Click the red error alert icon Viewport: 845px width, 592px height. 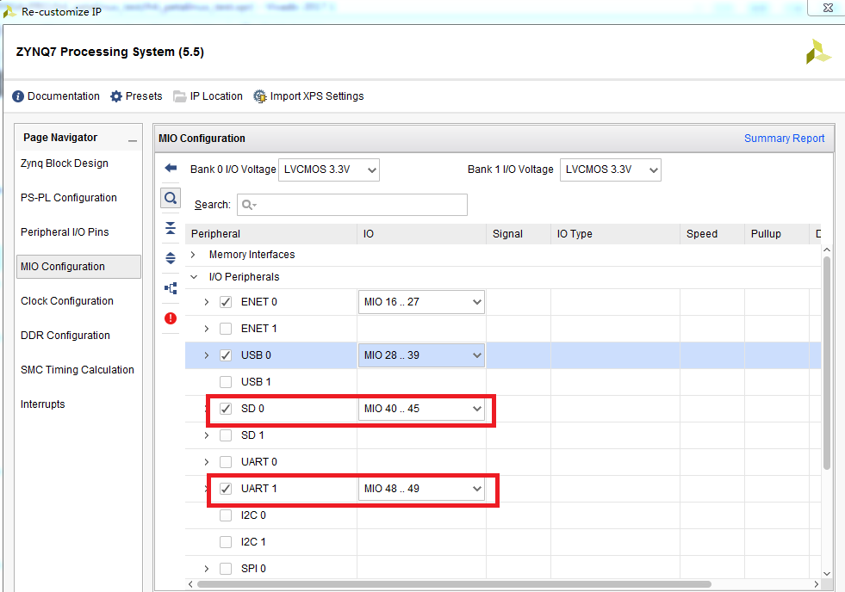click(x=171, y=318)
